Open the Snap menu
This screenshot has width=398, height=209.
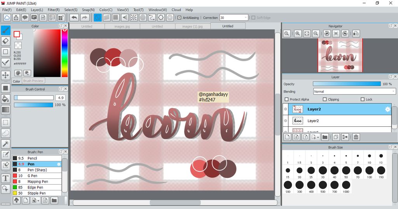point(88,10)
